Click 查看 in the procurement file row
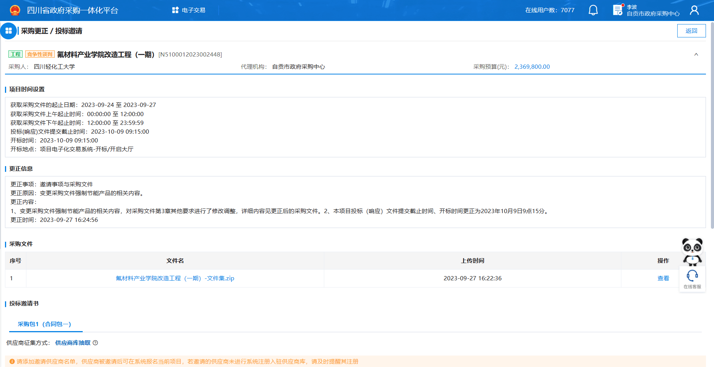 (663, 278)
